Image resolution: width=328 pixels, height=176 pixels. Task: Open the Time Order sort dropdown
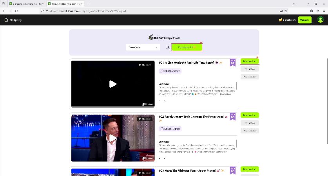tap(143, 47)
